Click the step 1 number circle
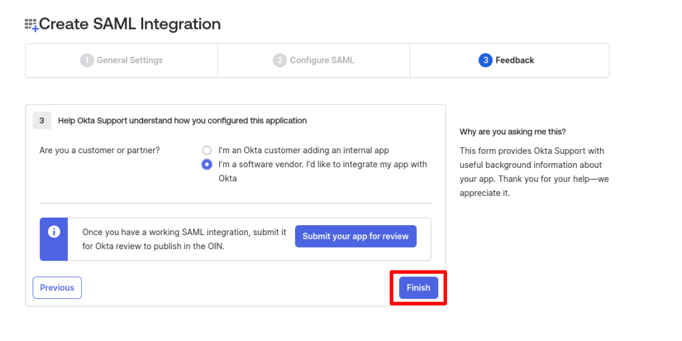682x341 pixels. tap(87, 61)
